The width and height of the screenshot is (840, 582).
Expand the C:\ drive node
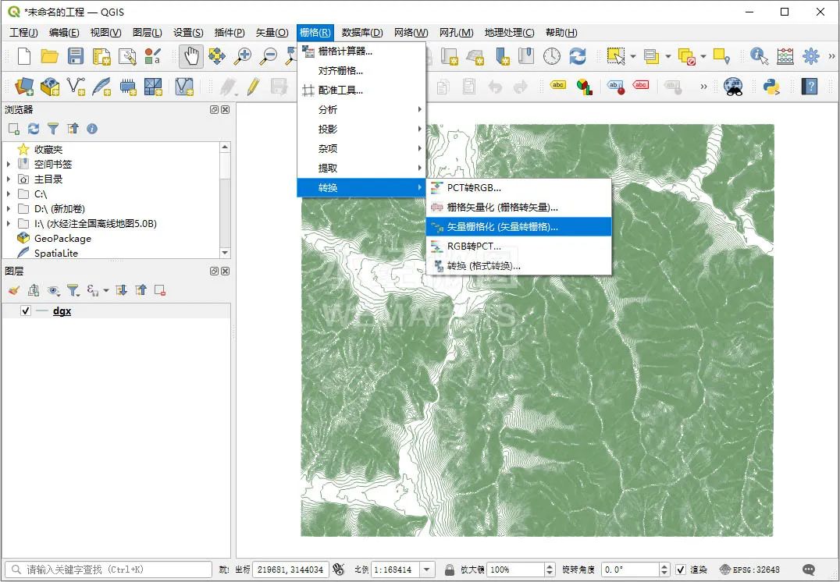(x=8, y=193)
